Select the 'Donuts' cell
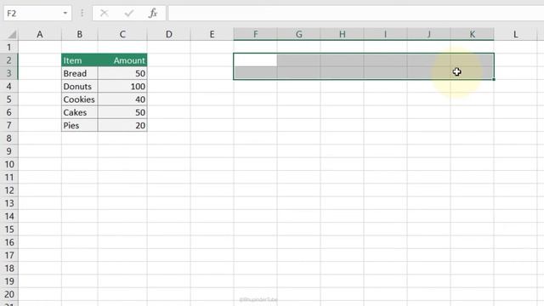The width and height of the screenshot is (544, 306). click(80, 87)
